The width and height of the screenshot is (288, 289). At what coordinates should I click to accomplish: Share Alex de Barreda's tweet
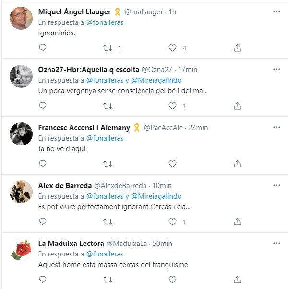point(237,222)
